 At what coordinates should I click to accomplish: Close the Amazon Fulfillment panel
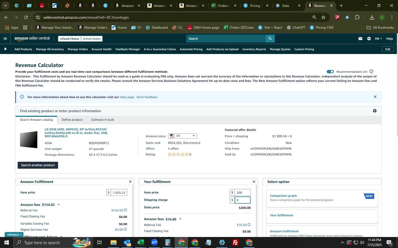click(x=130, y=182)
